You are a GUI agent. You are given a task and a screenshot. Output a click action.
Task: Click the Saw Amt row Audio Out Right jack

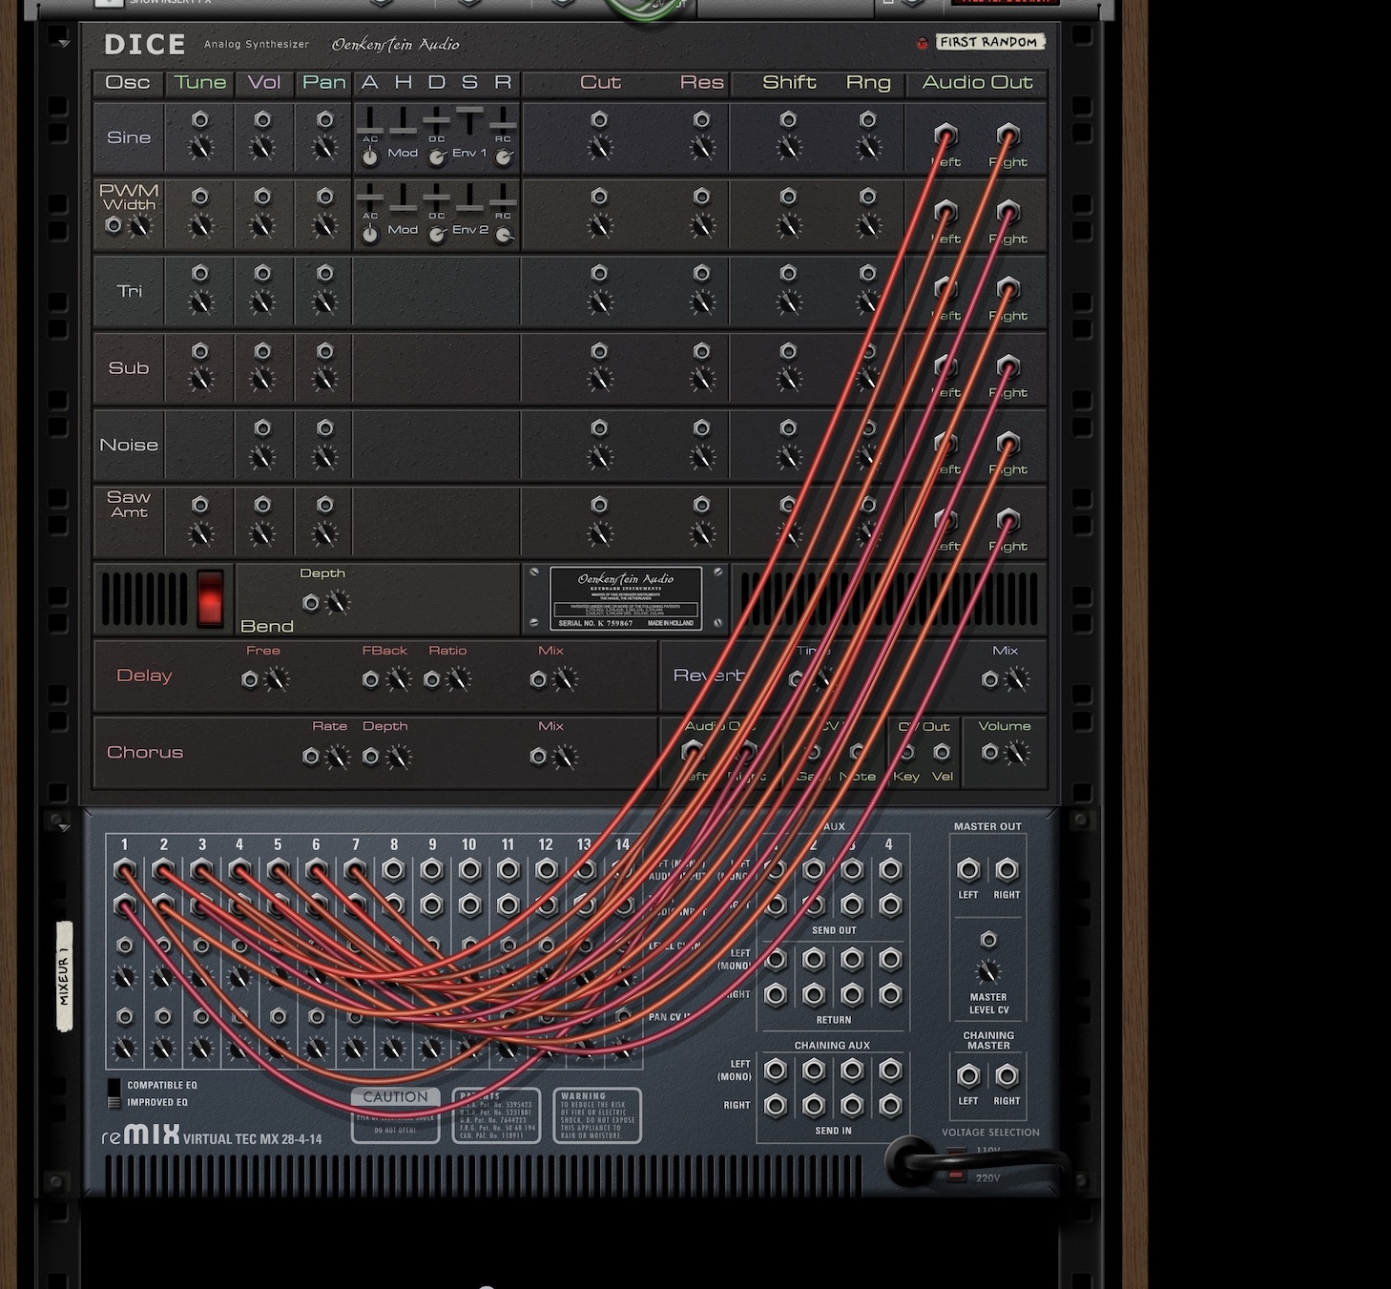[1008, 519]
